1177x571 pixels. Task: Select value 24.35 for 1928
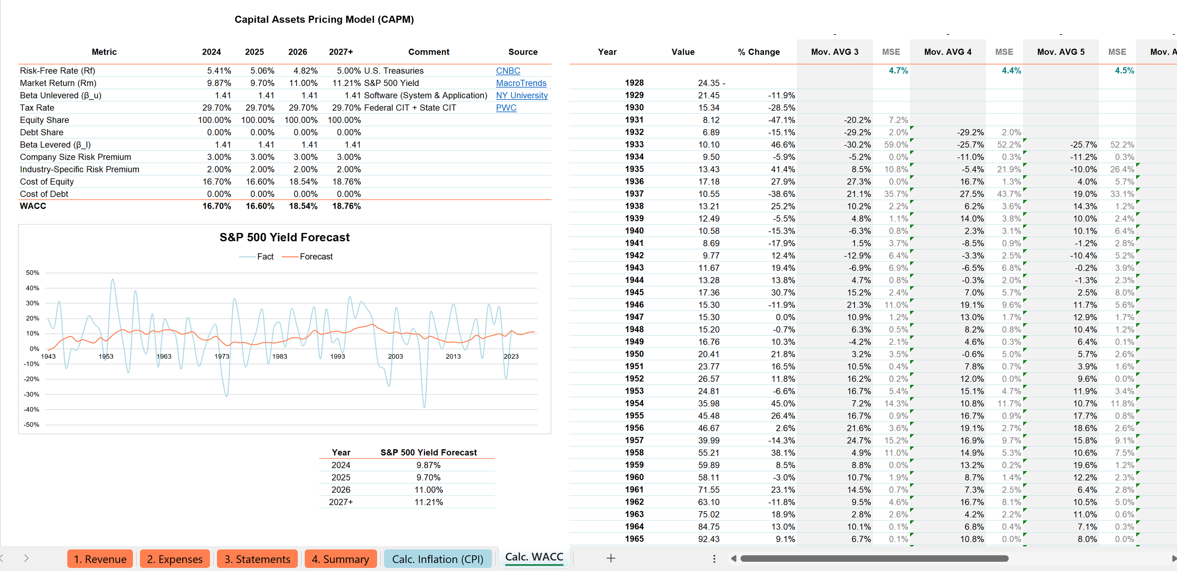click(x=708, y=83)
